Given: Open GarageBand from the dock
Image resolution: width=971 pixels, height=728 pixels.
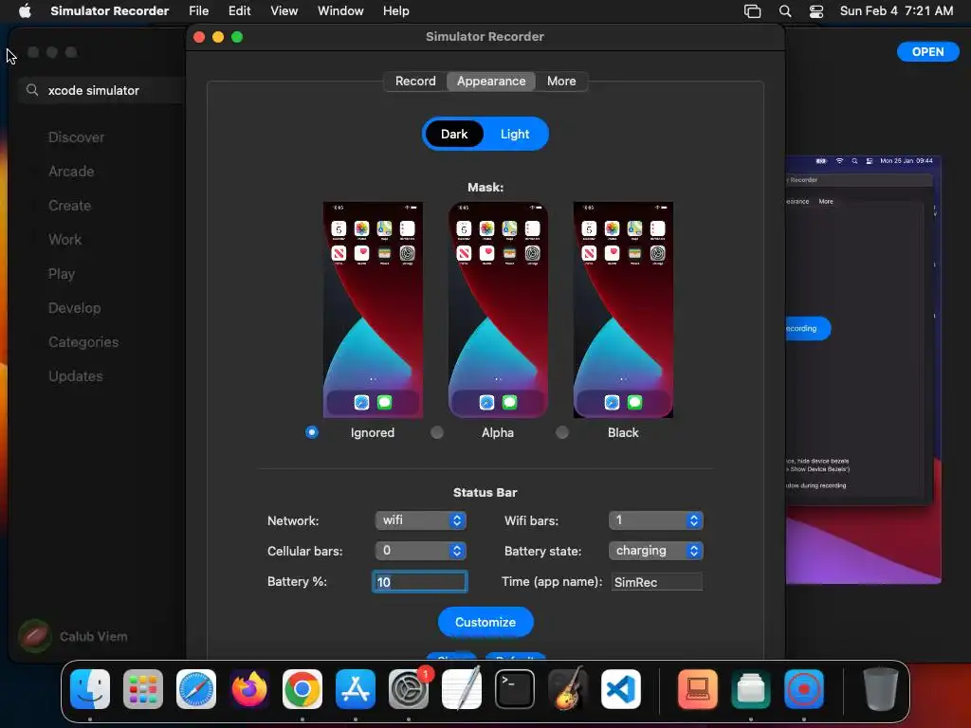Looking at the screenshot, I should [568, 689].
